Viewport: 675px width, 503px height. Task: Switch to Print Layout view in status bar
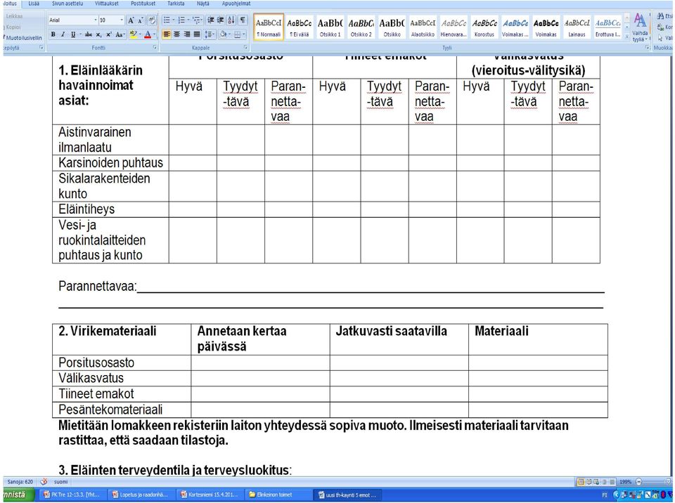coord(581,482)
